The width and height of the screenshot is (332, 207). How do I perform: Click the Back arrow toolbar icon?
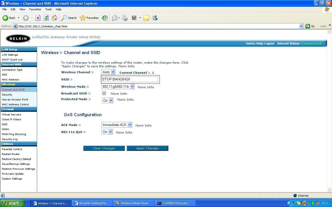[5, 18]
